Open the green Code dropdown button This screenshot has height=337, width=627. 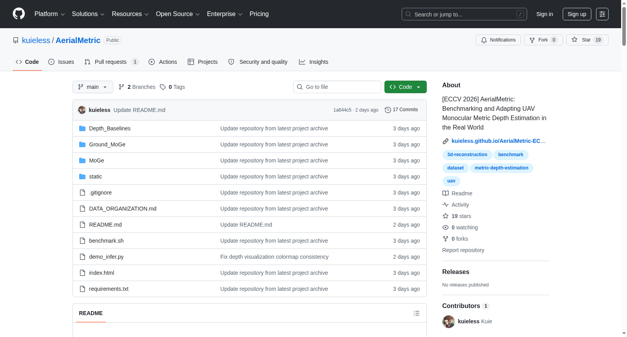[406, 87]
